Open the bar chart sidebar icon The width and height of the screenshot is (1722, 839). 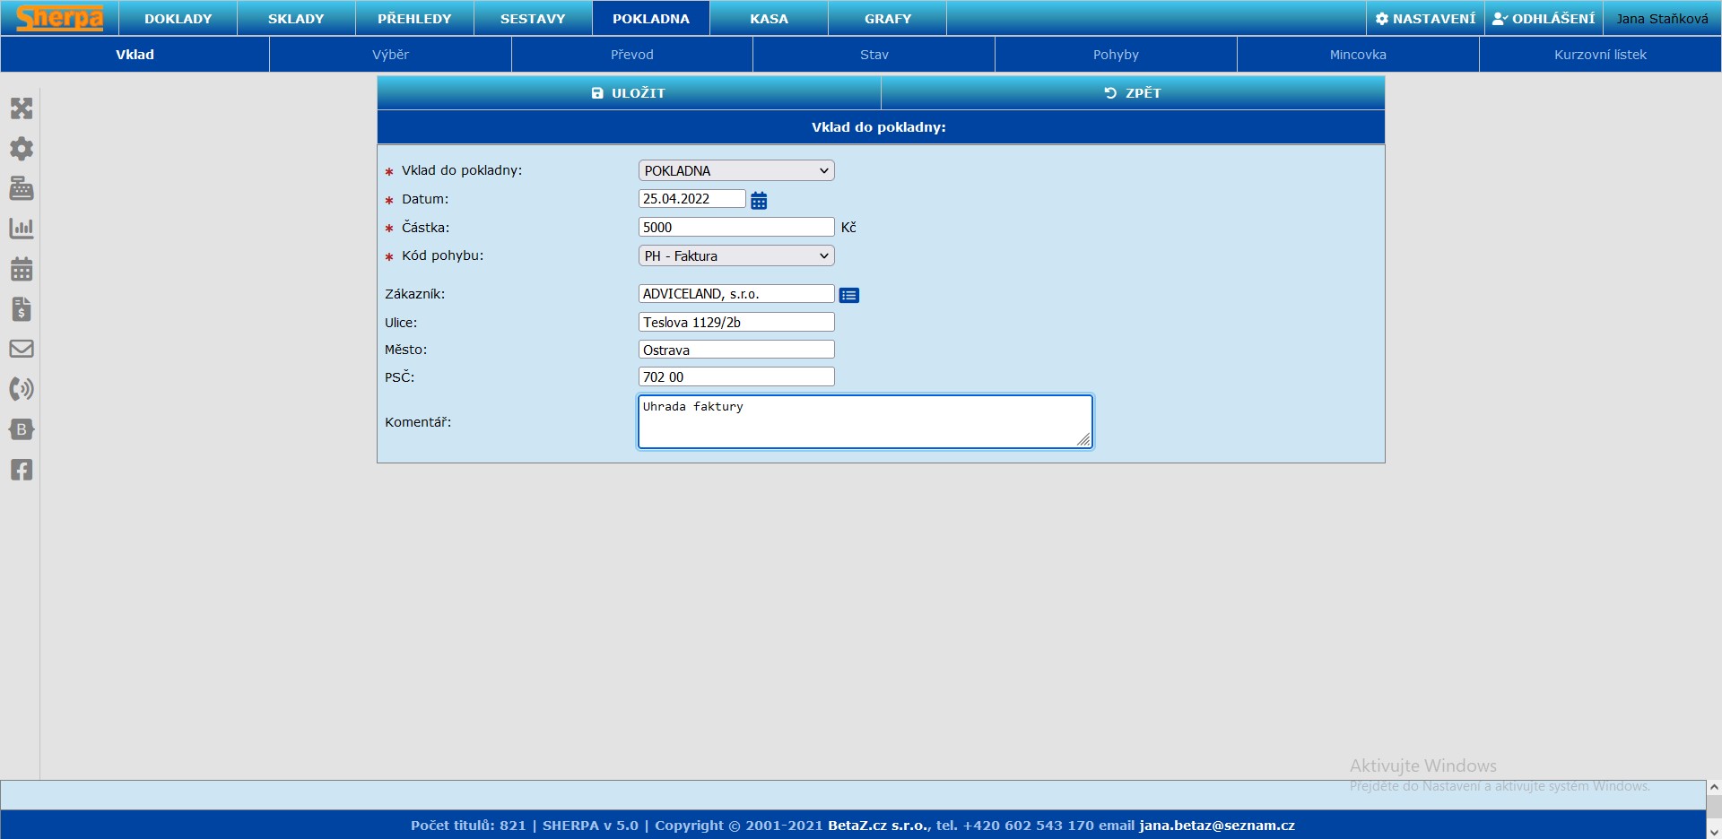(x=22, y=229)
